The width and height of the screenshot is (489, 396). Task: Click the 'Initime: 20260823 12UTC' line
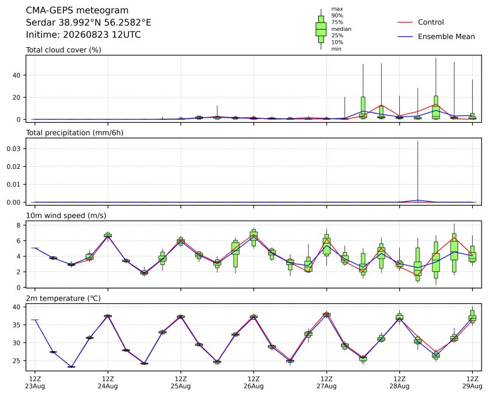tap(83, 34)
